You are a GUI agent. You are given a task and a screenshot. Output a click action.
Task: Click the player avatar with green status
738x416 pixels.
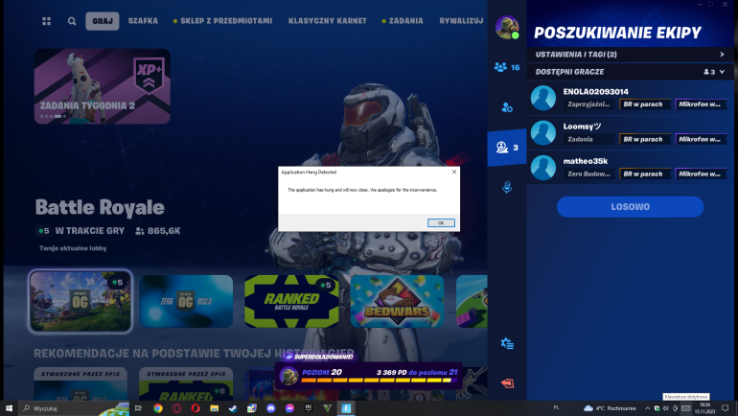point(507,27)
